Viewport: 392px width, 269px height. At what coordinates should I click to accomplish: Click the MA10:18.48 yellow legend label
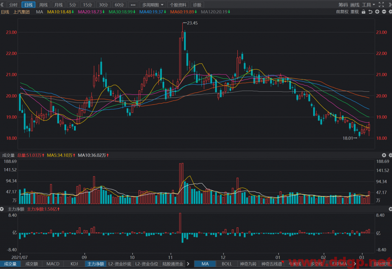[60, 12]
